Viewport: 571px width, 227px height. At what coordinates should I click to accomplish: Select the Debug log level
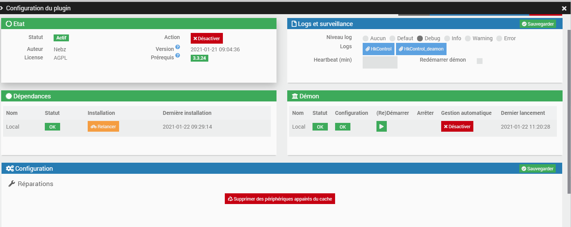(420, 38)
